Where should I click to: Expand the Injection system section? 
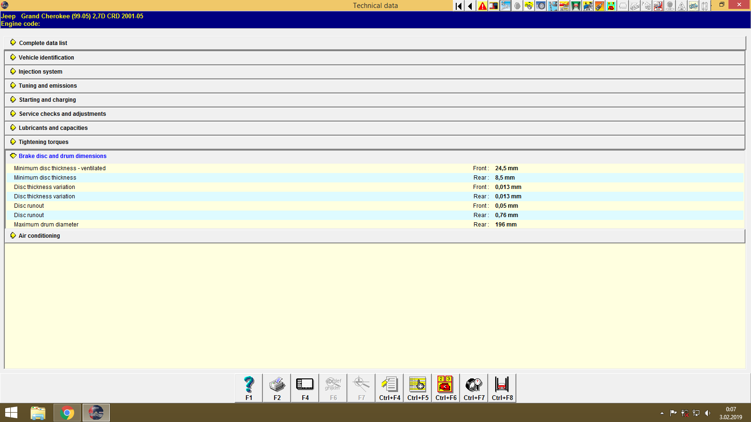click(40, 71)
